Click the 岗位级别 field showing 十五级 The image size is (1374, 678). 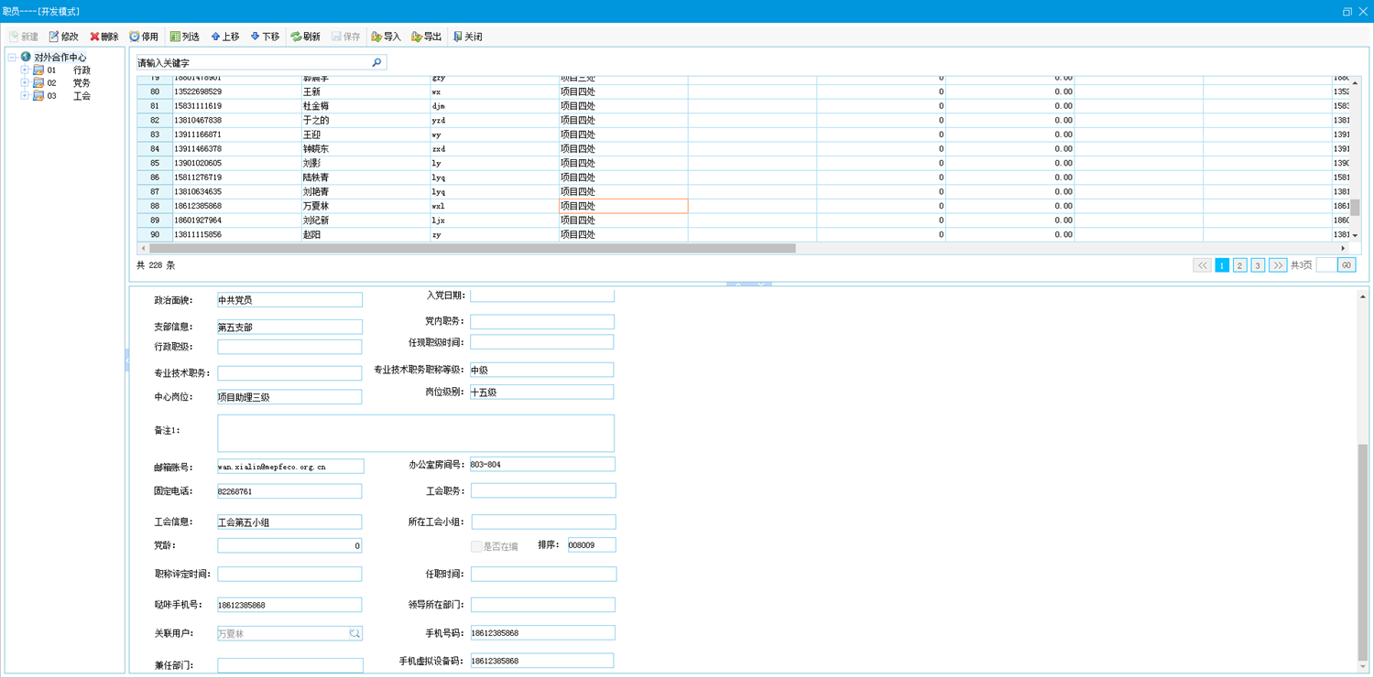[x=541, y=392]
